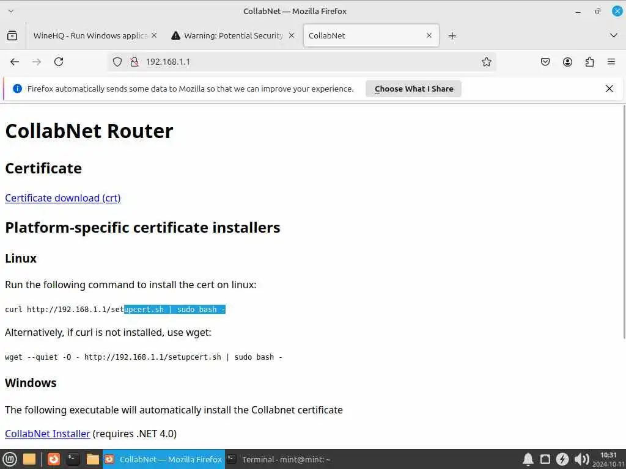Go back to the previous page
Image resolution: width=626 pixels, height=469 pixels.
tap(15, 62)
